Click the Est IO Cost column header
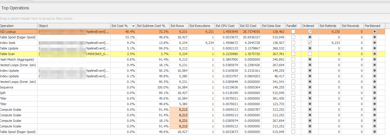Viewport: 390px width, 140px height. click(250, 26)
